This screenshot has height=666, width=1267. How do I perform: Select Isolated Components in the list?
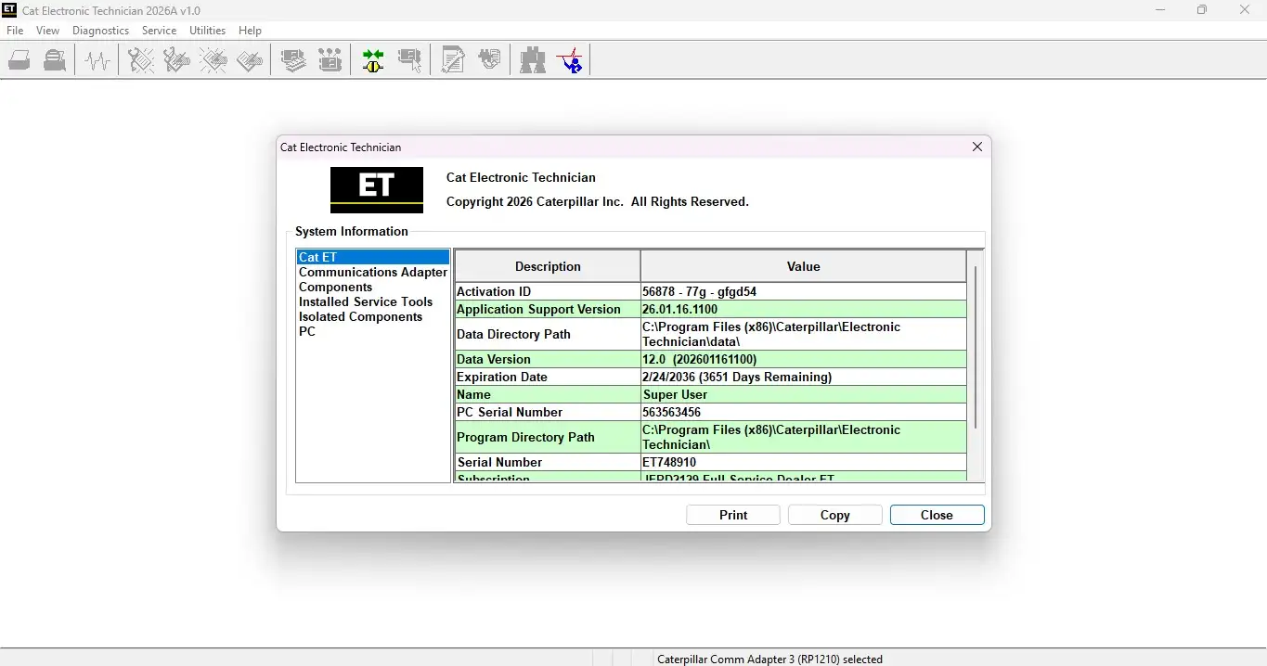(373, 316)
